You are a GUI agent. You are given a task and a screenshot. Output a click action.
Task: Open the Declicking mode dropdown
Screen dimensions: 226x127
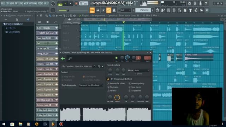point(91,85)
